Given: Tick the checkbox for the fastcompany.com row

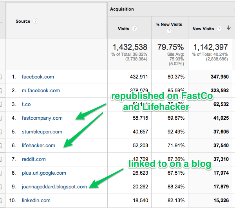Looking at the screenshot, I should pyautogui.click(x=1, y=118).
